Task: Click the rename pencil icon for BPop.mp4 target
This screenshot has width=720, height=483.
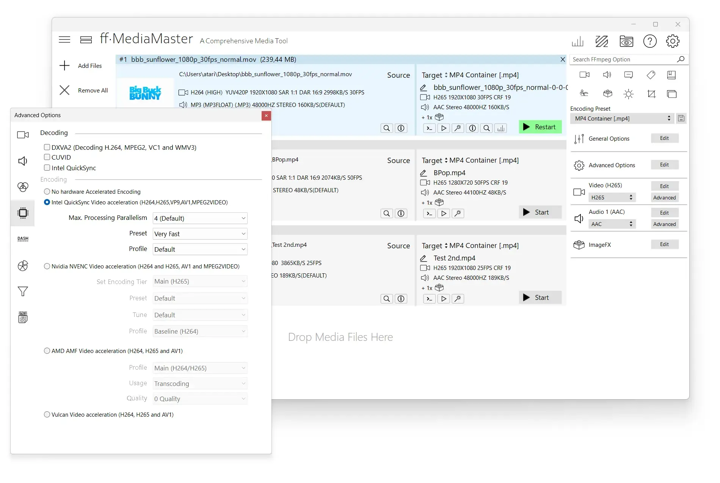Action: click(424, 173)
